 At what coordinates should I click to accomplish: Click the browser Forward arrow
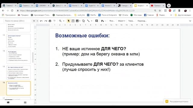click(x=8, y=11)
